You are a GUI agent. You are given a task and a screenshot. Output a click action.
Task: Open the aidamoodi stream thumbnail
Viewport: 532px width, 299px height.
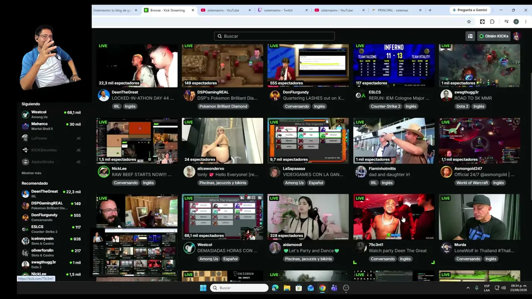click(x=308, y=217)
